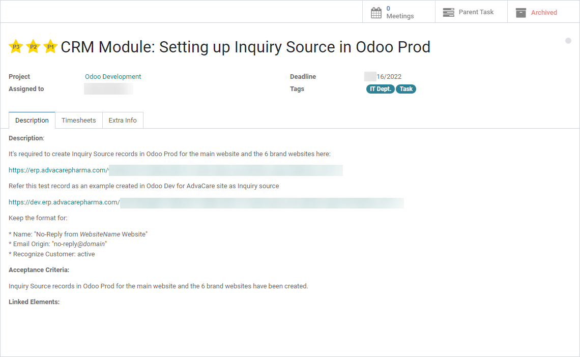This screenshot has height=357, width=580.
Task: Click the Deadline date value
Action: [383, 76]
